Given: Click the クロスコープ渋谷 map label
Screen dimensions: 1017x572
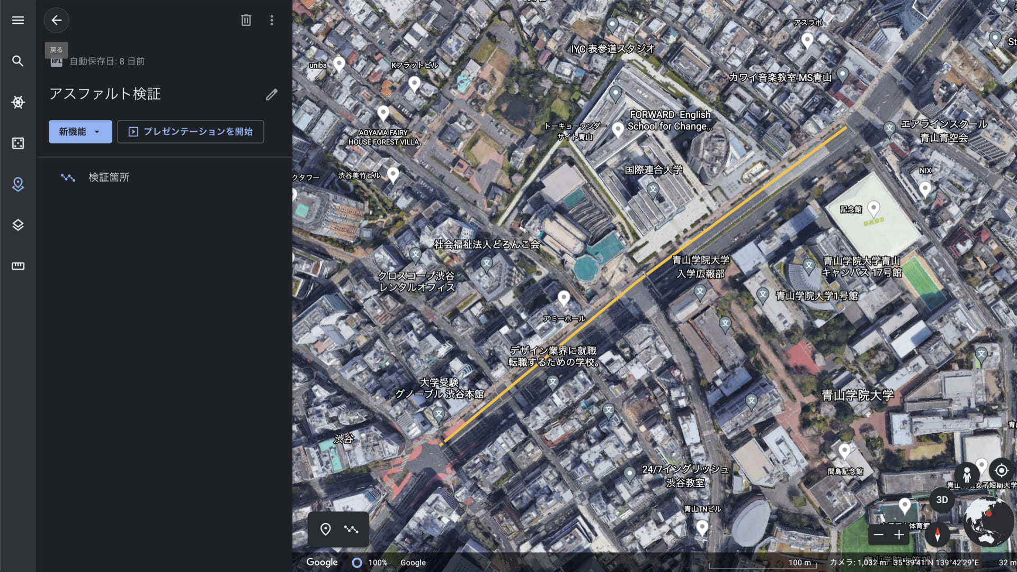Looking at the screenshot, I should (416, 282).
